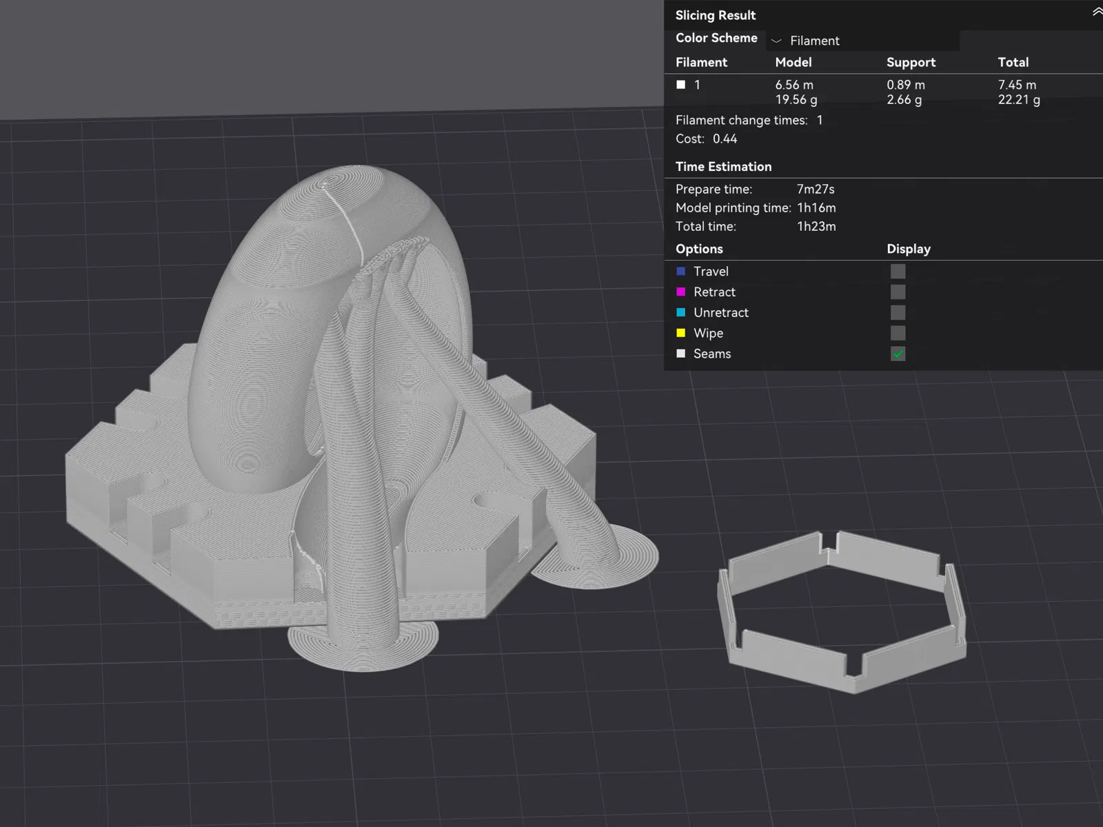
Task: Uncheck the Seams display checkbox
Action: click(x=898, y=354)
